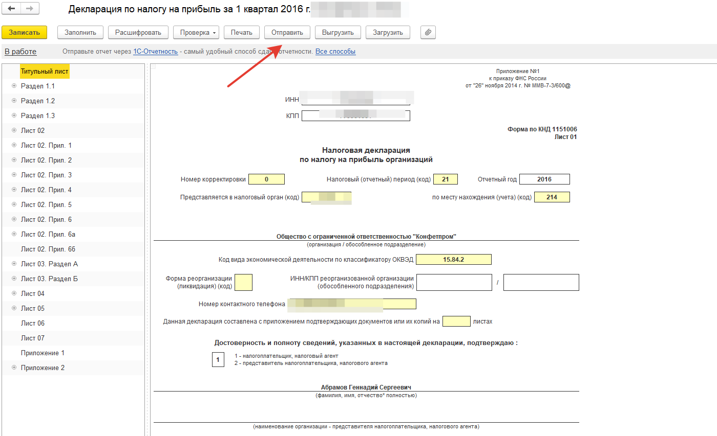
Task: Click the paperclip attachments icon
Action: (428, 32)
